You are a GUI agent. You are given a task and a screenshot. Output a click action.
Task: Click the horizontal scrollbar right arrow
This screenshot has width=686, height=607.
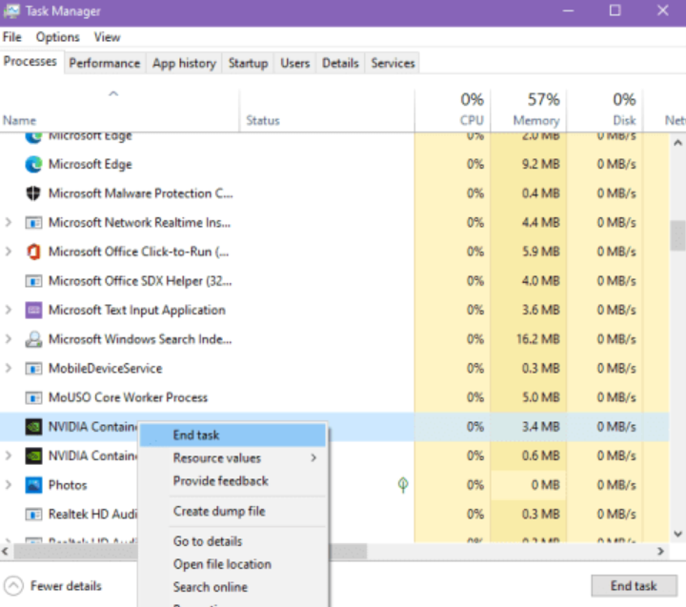662,552
